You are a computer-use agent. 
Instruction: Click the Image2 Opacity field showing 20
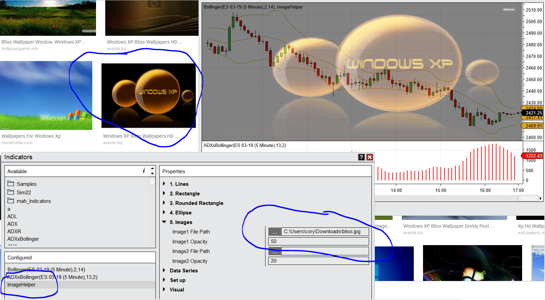click(x=318, y=261)
